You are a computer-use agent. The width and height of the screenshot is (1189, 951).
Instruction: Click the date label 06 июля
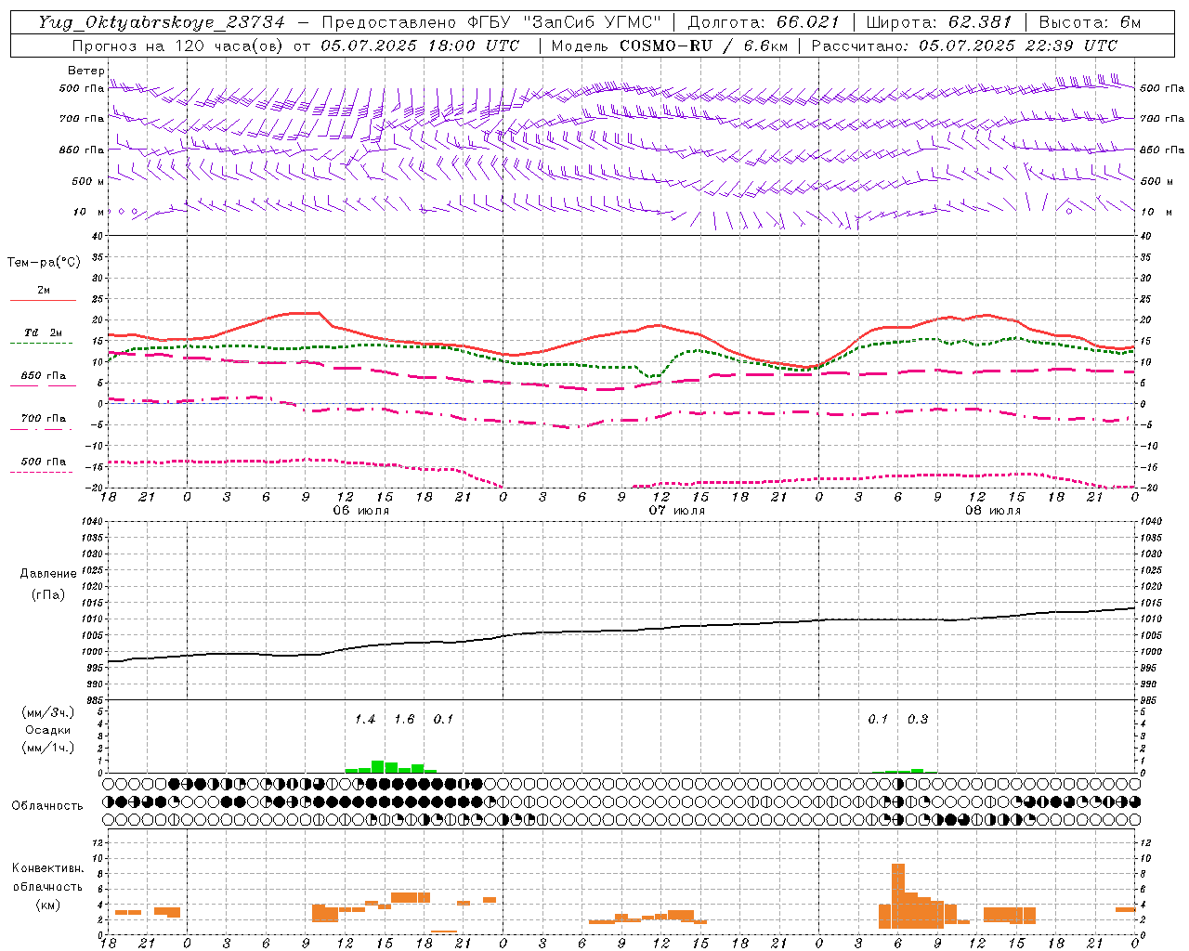(x=361, y=511)
